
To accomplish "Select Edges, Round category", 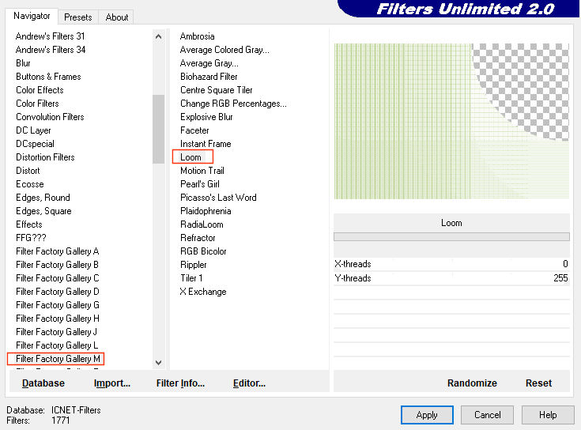I will [x=43, y=198].
